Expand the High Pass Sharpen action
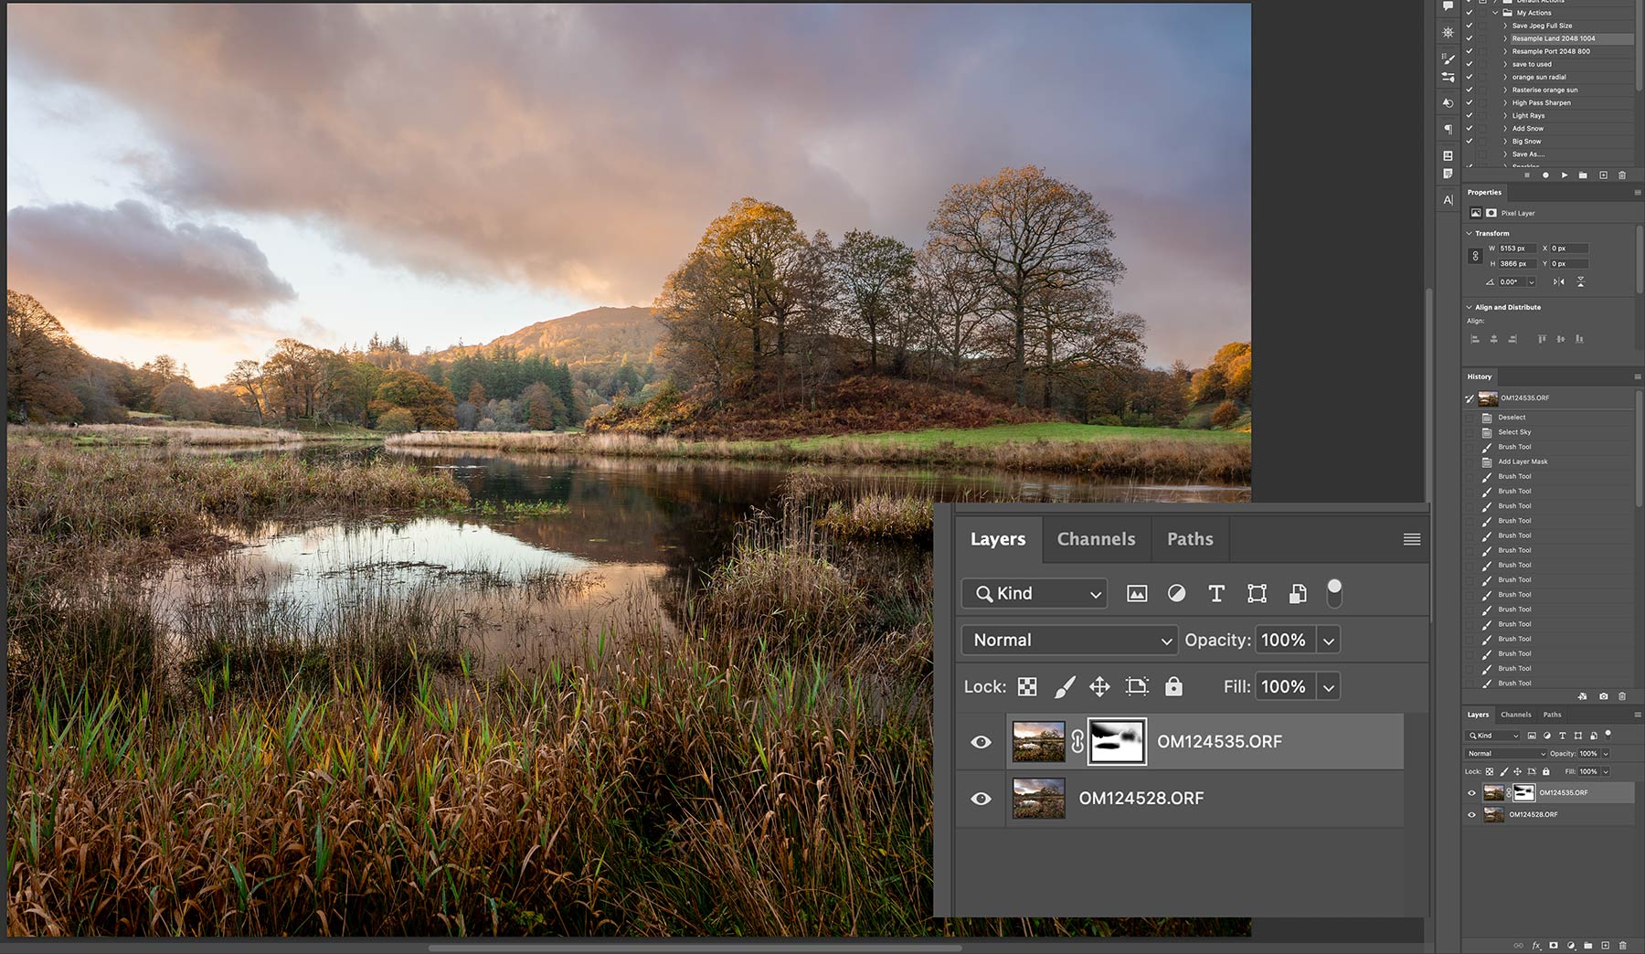This screenshot has height=954, width=1645. [1505, 102]
